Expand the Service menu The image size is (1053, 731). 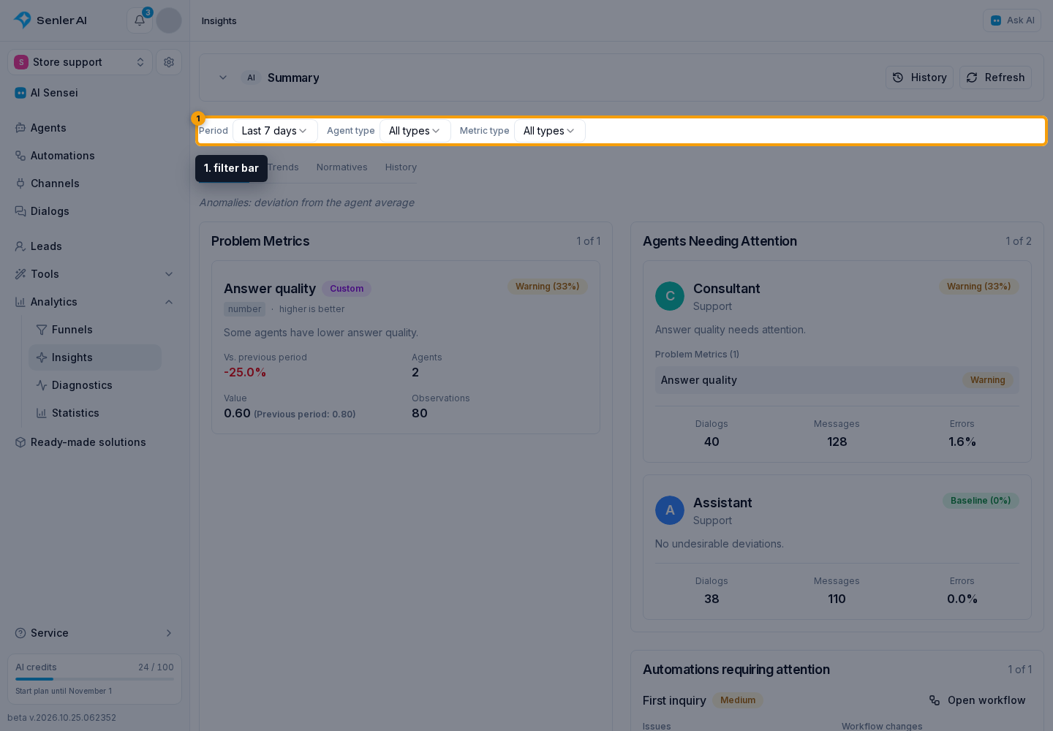tap(95, 633)
